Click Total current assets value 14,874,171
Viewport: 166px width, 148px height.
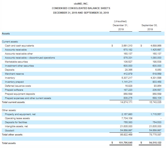click(x=126, y=102)
